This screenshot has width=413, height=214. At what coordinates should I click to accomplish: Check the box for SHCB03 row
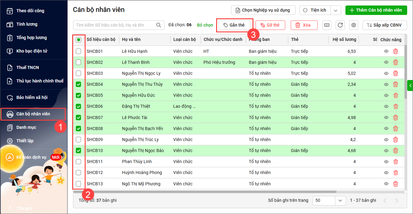pos(79,73)
